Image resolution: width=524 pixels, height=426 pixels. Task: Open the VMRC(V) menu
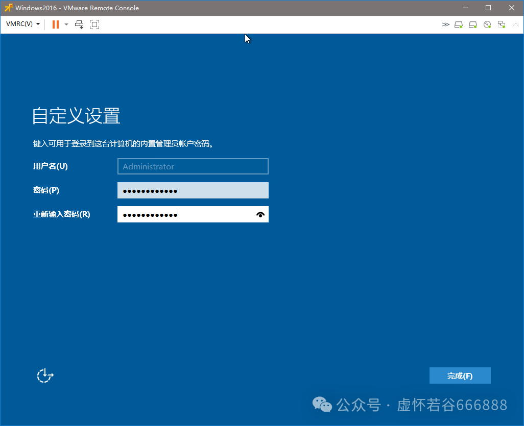coord(23,24)
